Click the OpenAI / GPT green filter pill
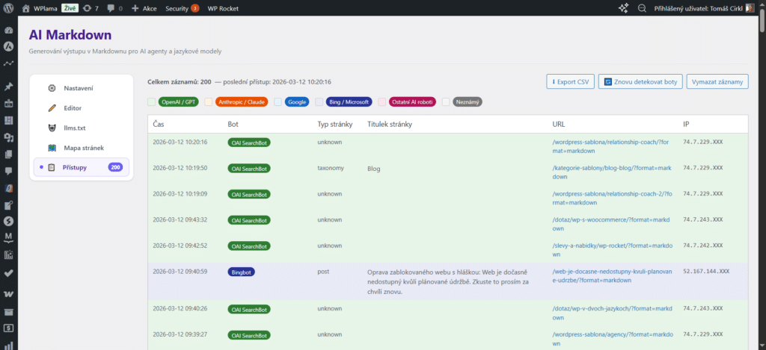The width and height of the screenshot is (766, 350). click(178, 102)
